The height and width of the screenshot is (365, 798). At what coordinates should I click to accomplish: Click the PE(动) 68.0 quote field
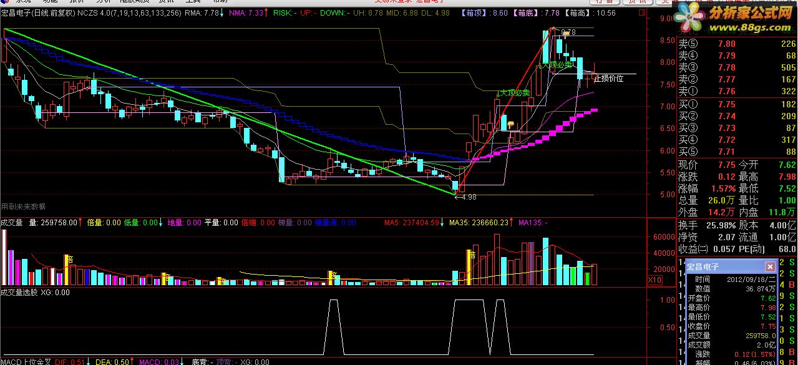point(768,249)
